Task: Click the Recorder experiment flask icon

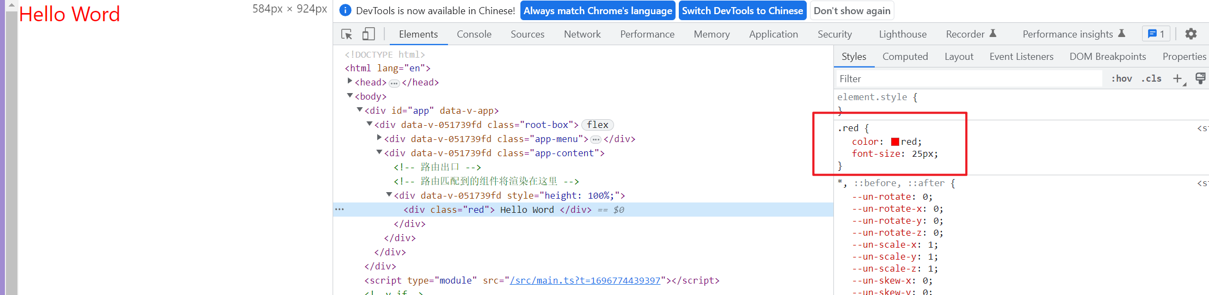Action: [993, 34]
